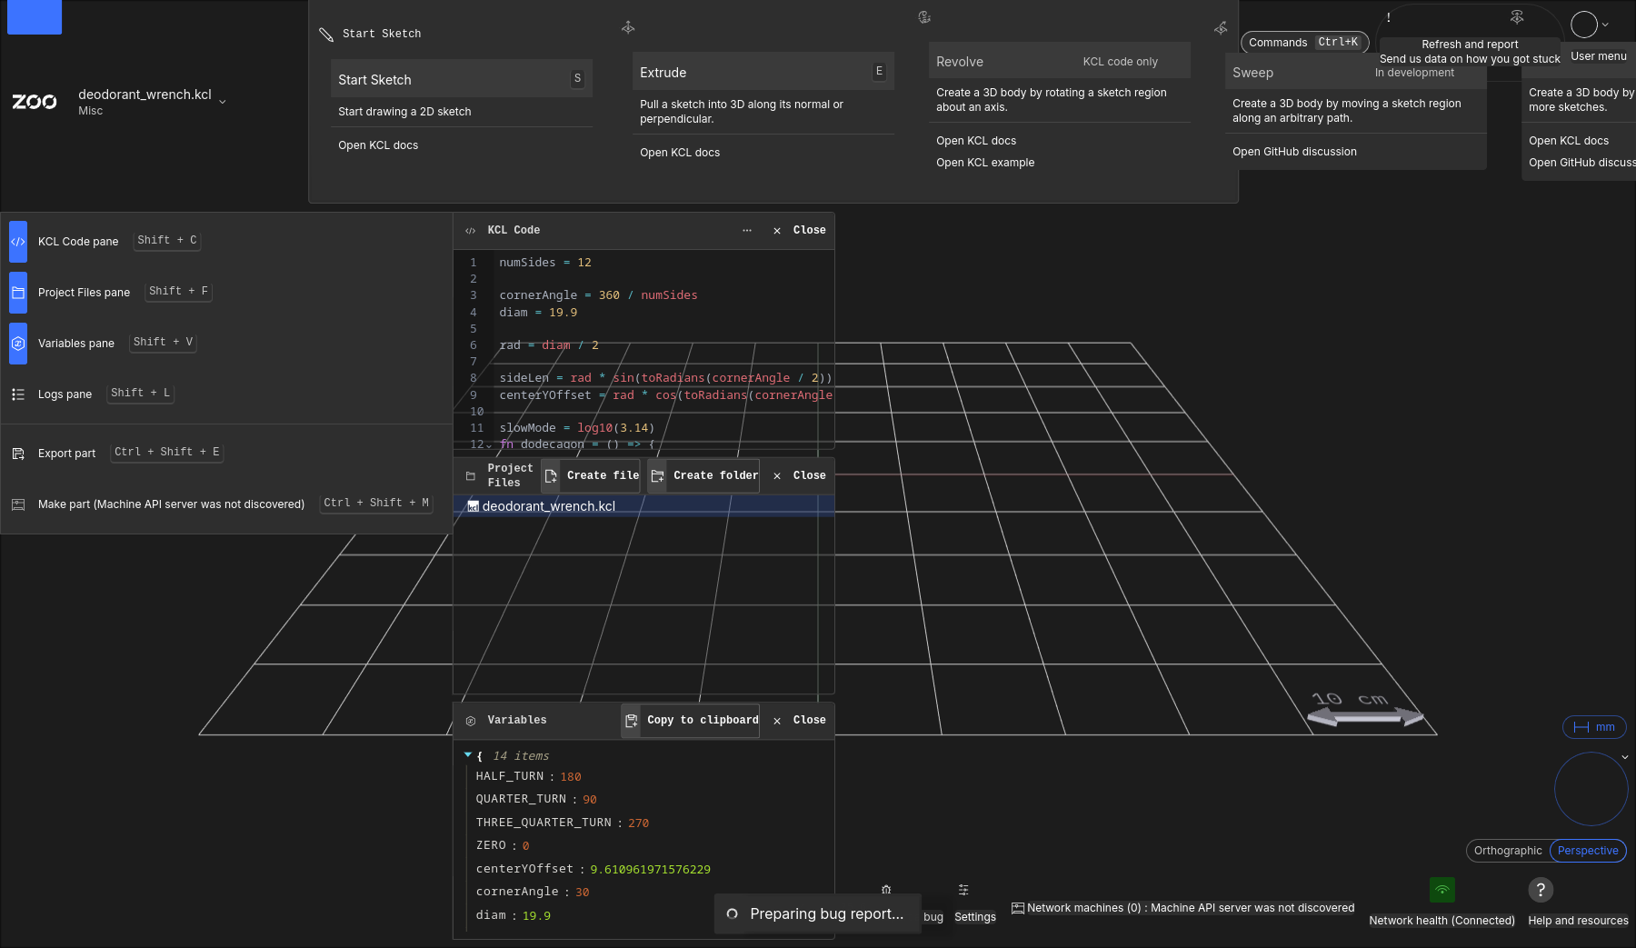
Task: Click the Zoo logo
Action: (x=35, y=102)
